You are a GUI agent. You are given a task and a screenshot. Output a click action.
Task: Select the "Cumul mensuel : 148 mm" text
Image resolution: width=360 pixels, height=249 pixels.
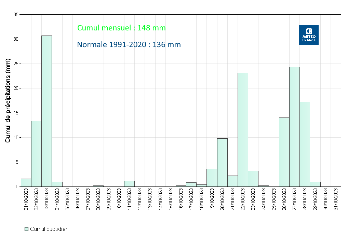pyautogui.click(x=121, y=28)
